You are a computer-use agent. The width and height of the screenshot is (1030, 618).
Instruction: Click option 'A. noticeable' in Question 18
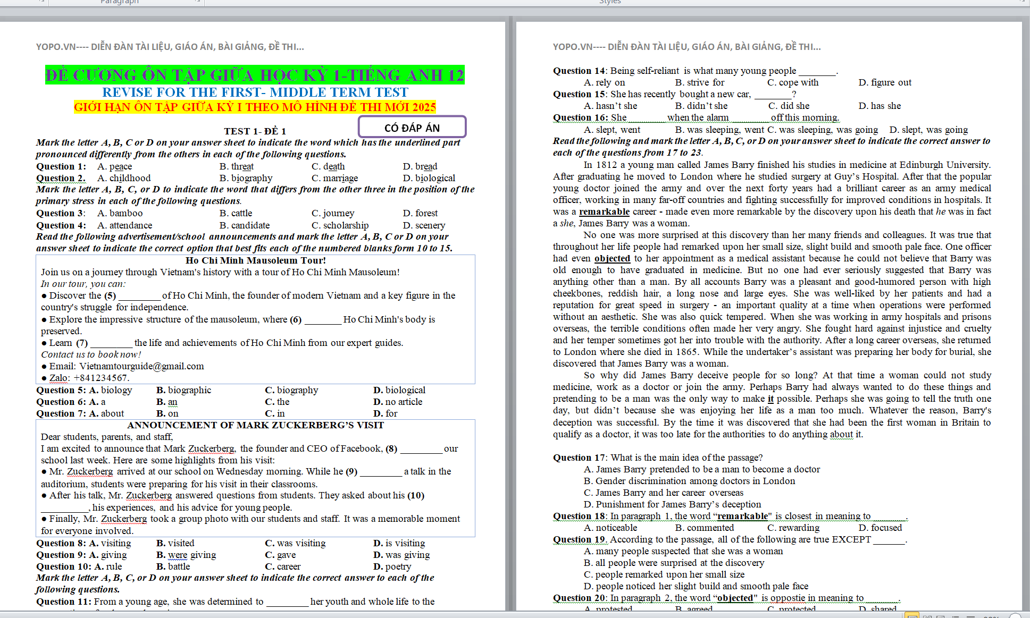pos(610,528)
